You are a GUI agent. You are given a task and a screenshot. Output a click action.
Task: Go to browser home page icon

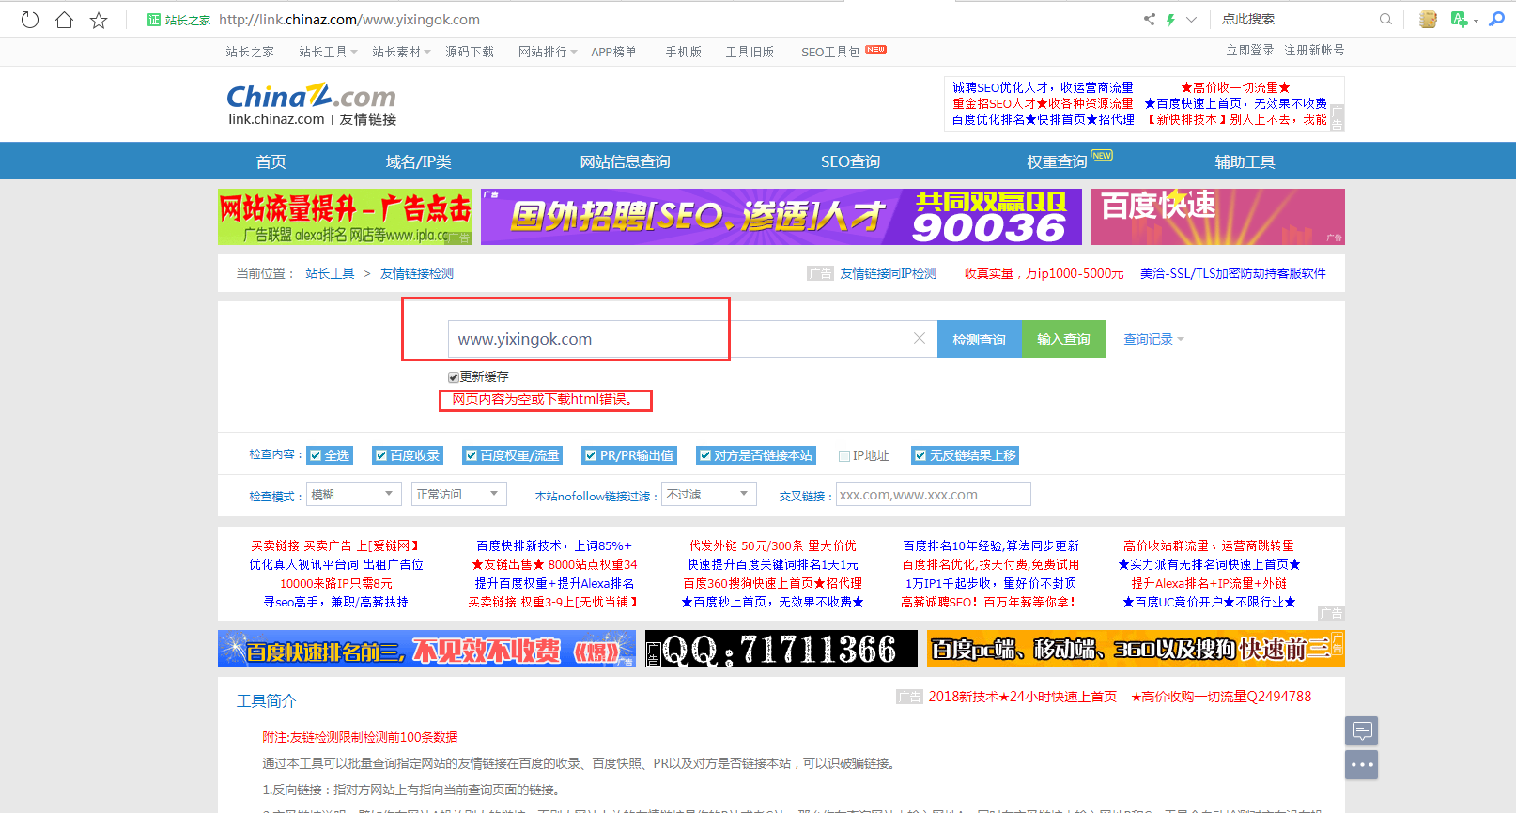point(64,20)
